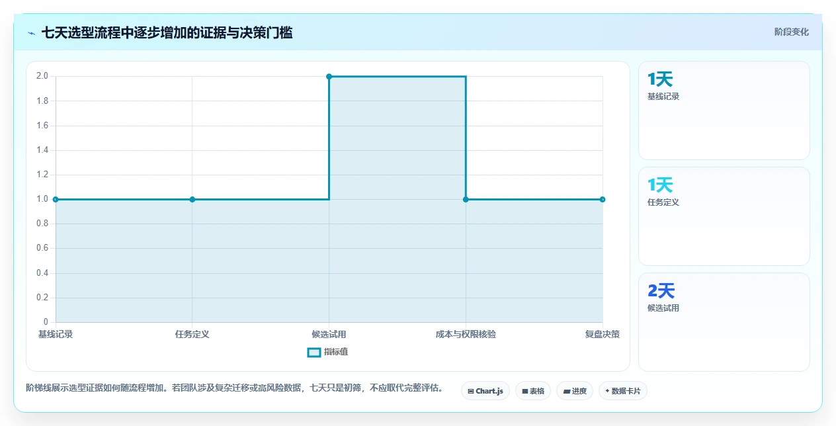Image resolution: width=836 pixels, height=426 pixels.
Task: Click the data point at 候选试用 peak
Action: (329, 76)
